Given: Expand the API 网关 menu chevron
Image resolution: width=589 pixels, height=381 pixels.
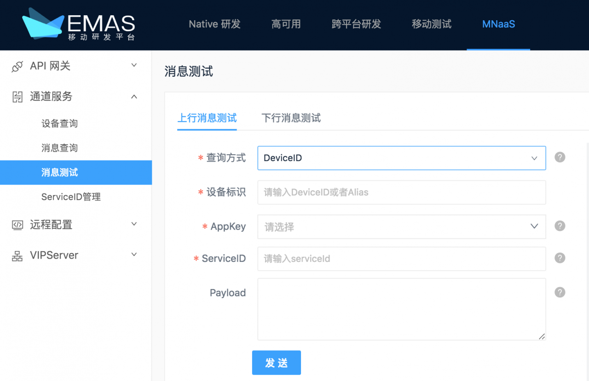Looking at the screenshot, I should click(x=134, y=65).
